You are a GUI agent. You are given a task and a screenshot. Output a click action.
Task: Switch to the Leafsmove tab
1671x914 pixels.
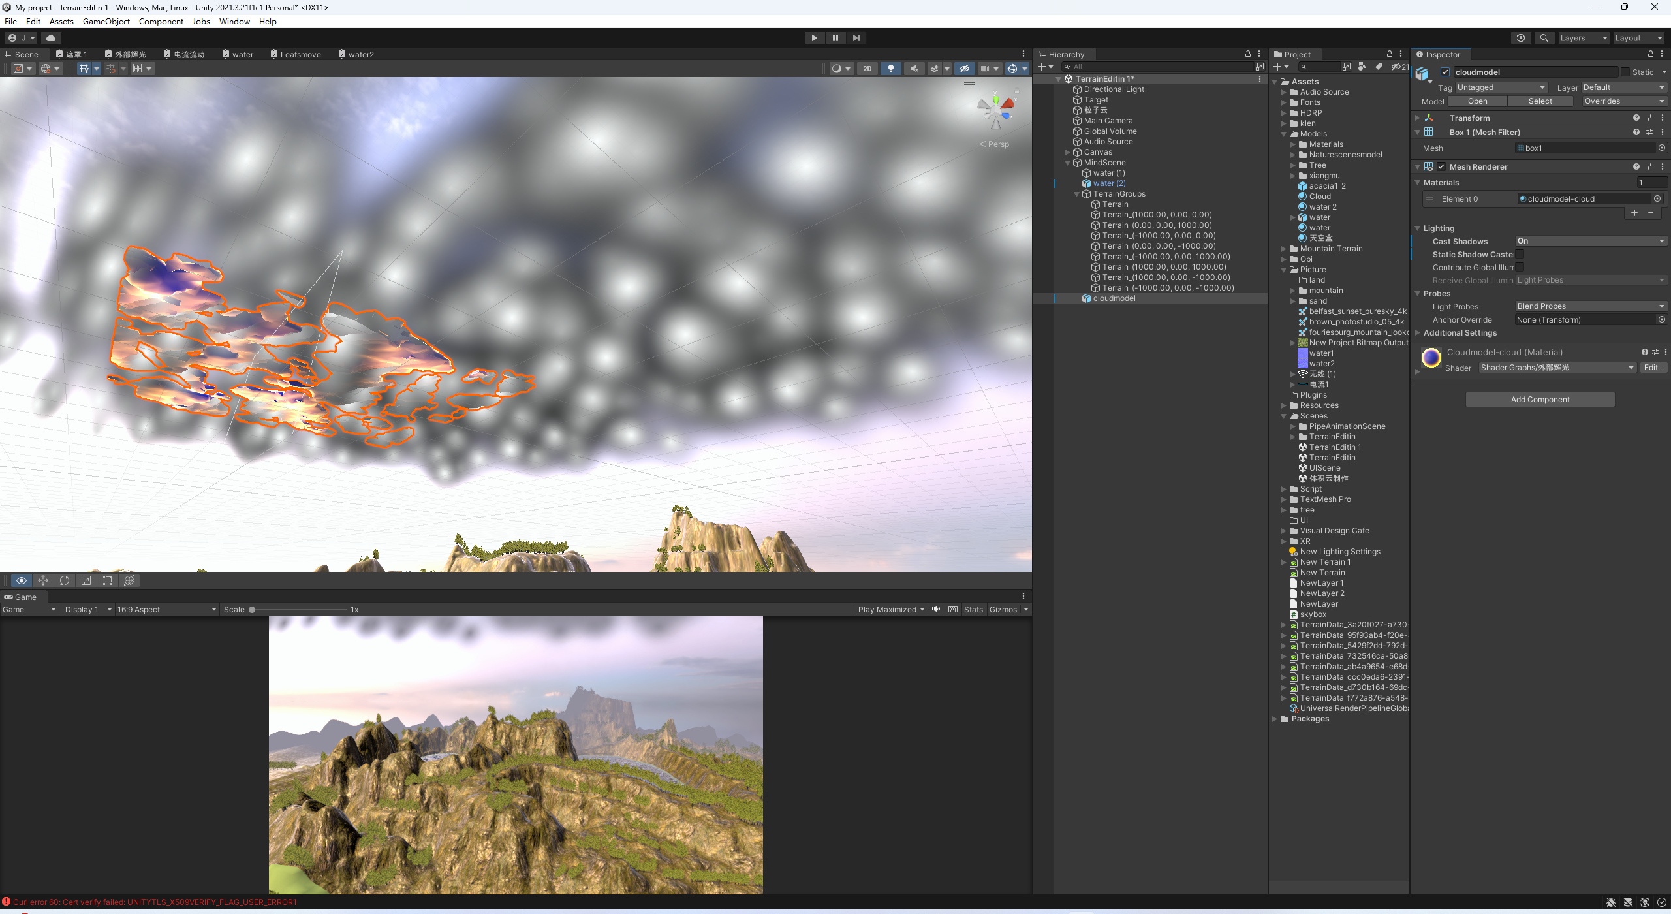pyautogui.click(x=296, y=55)
